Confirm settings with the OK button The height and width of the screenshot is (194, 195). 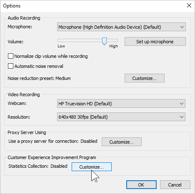point(141,185)
